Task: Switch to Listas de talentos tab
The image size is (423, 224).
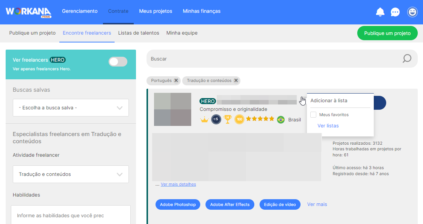Action: pos(139,33)
